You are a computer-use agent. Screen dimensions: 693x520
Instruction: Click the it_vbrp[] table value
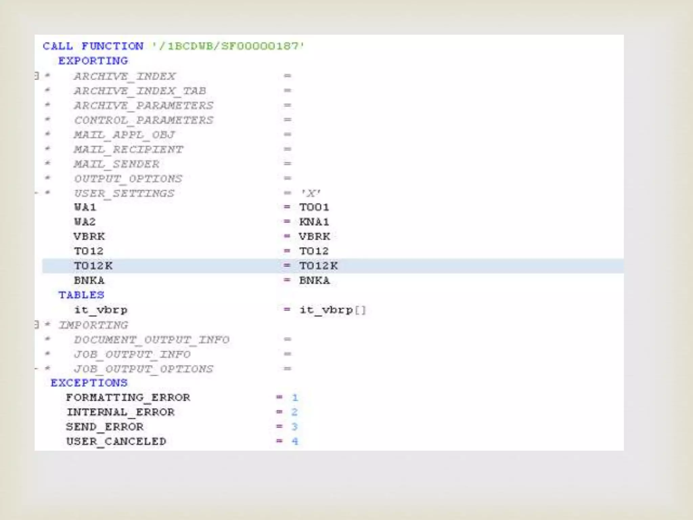pos(332,310)
